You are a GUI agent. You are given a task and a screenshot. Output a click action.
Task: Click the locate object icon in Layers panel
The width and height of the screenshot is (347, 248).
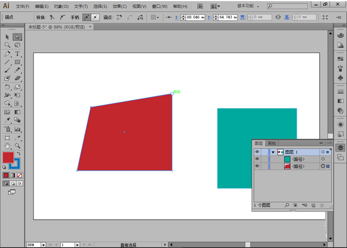point(286,205)
